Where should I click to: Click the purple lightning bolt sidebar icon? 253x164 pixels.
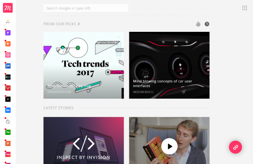tap(8, 33)
